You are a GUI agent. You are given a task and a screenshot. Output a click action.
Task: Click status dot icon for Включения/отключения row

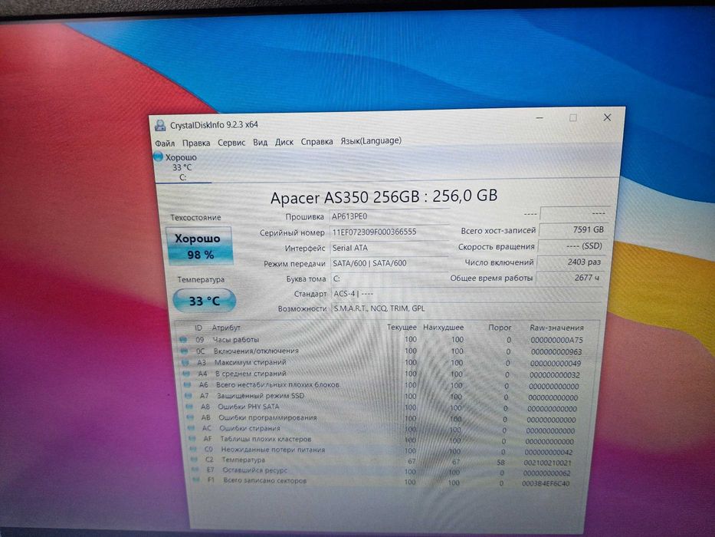pyautogui.click(x=184, y=351)
